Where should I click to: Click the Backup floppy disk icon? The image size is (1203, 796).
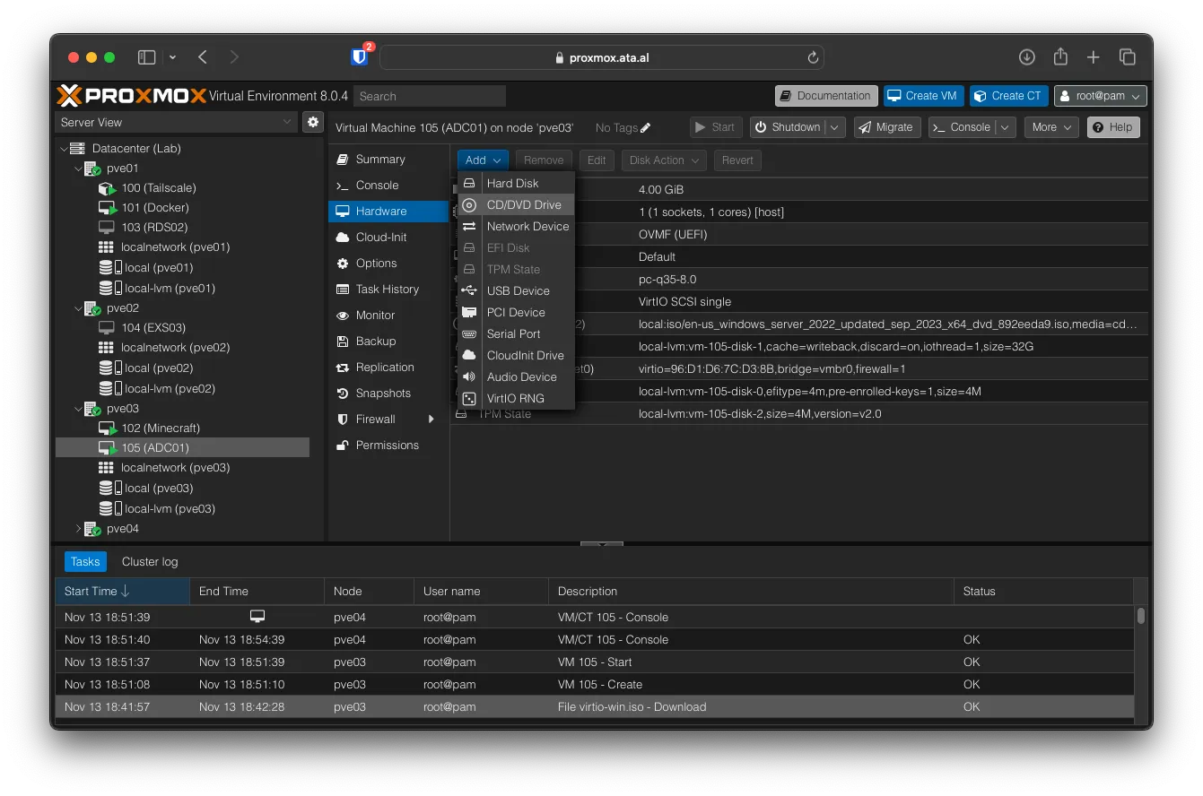point(342,342)
